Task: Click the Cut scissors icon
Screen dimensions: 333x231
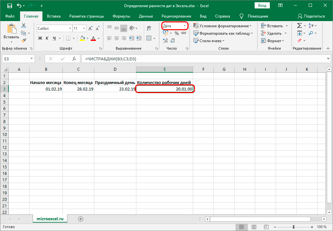Action: click(x=24, y=26)
